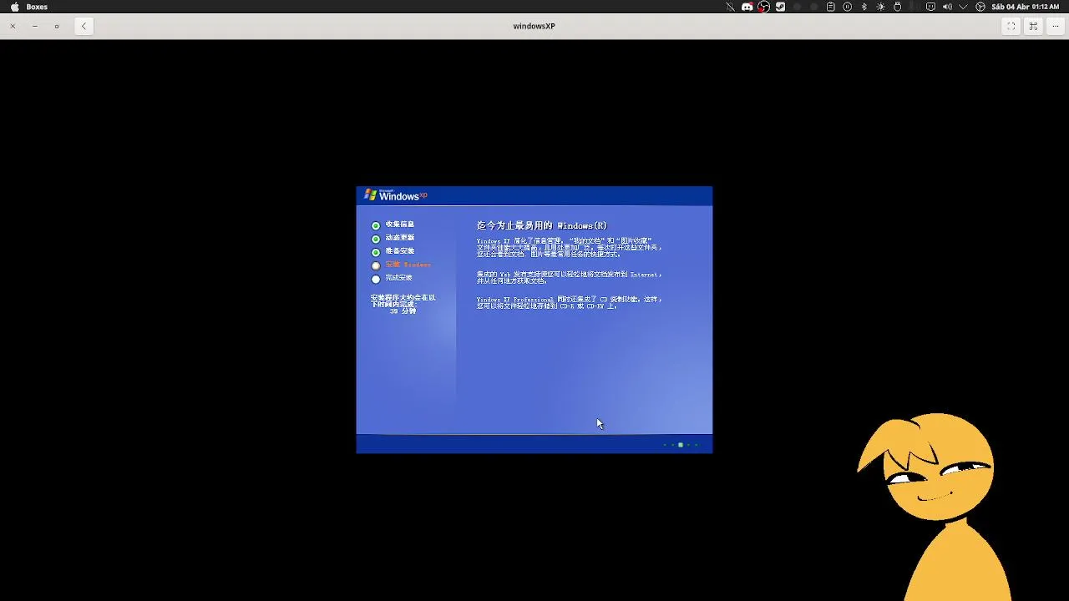The image size is (1069, 601).
Task: Click the 迄今为止最易用的 Windows(R) heading
Action: pyautogui.click(x=541, y=225)
